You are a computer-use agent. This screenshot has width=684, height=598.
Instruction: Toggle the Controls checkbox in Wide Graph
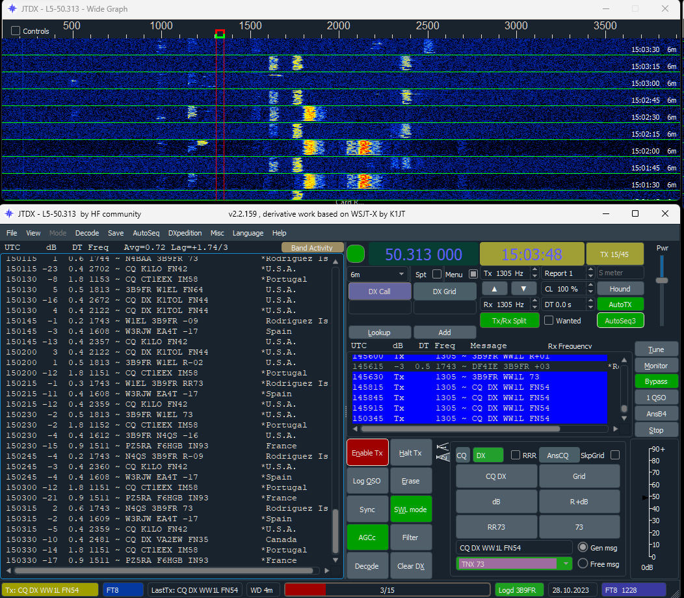tap(16, 31)
